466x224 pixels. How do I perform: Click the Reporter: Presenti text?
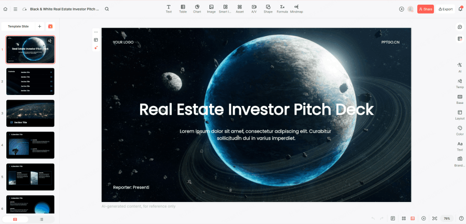(131, 187)
